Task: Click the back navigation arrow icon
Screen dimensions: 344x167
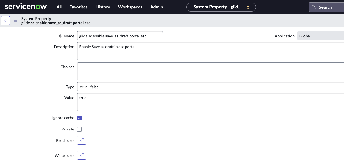Action: (x=5, y=21)
